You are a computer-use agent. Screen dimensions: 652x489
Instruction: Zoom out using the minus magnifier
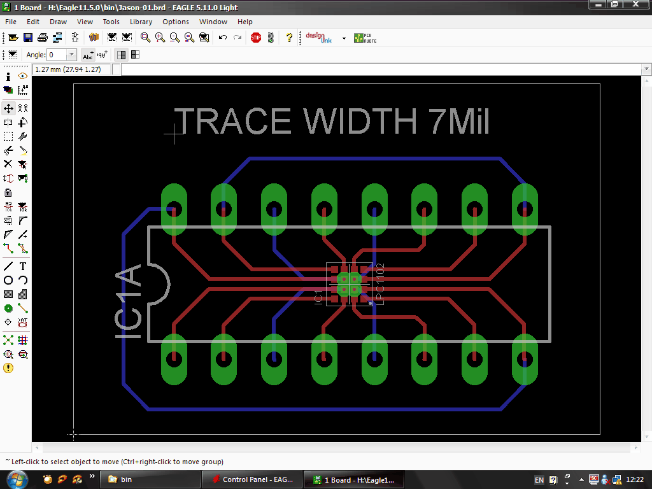pyautogui.click(x=174, y=38)
